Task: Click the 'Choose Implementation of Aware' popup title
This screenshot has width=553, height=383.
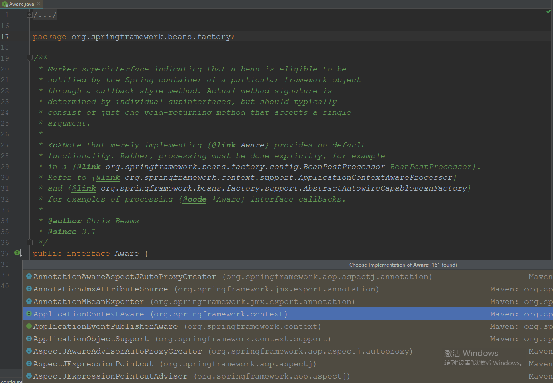Action: pyautogui.click(x=403, y=265)
